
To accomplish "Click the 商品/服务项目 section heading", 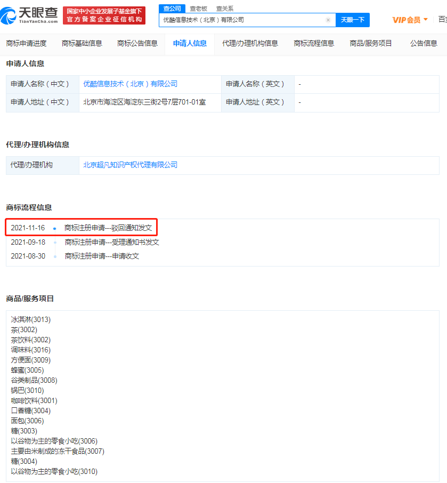I will coord(30,299).
